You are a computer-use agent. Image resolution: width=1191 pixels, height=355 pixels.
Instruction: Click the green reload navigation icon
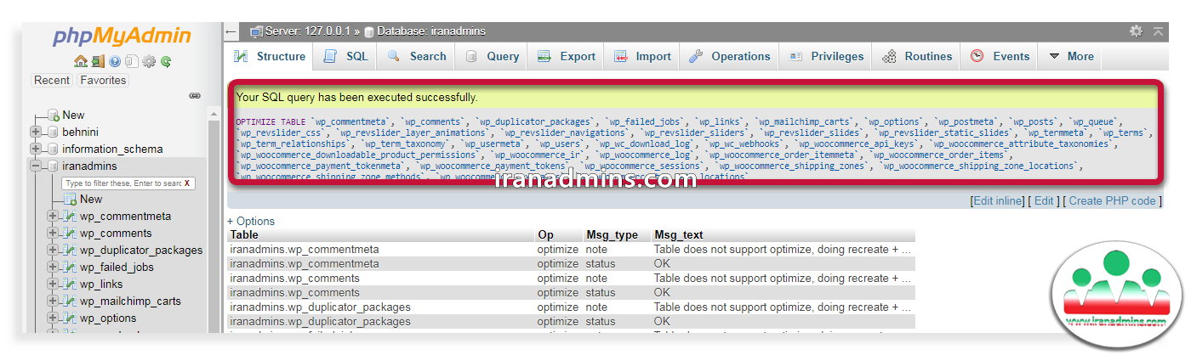[166, 61]
